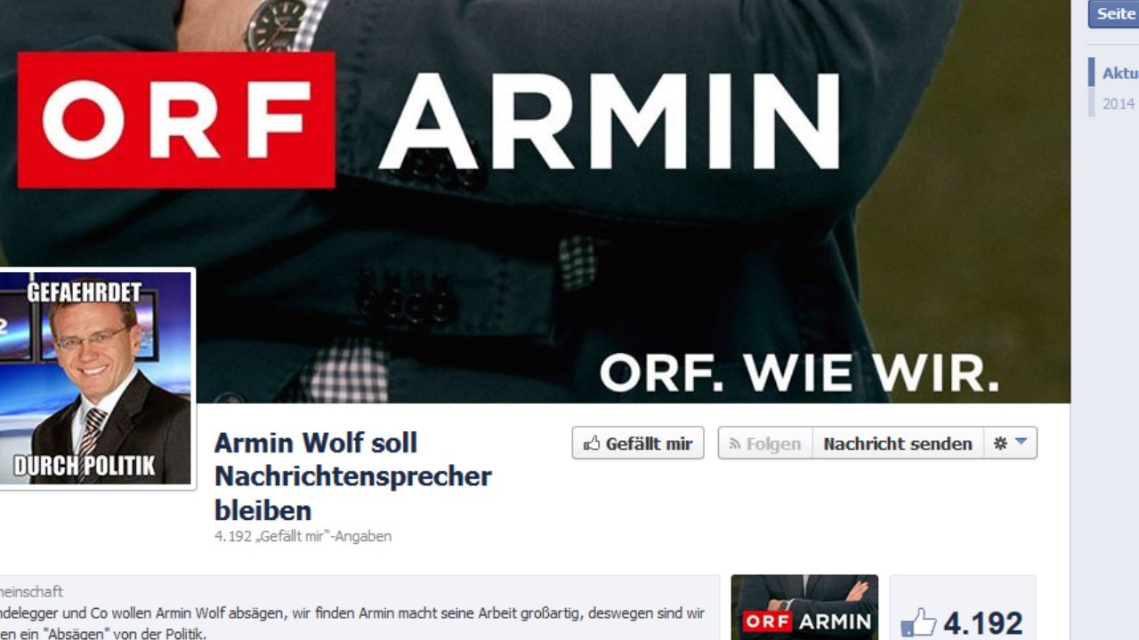Click the blue Seite button
Image resolution: width=1139 pixels, height=640 pixels.
point(1114,13)
